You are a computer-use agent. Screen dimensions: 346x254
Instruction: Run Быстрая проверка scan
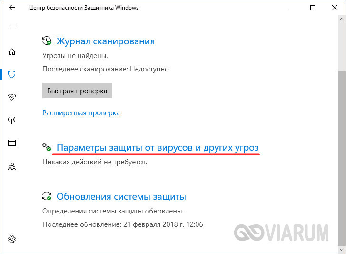(77, 91)
